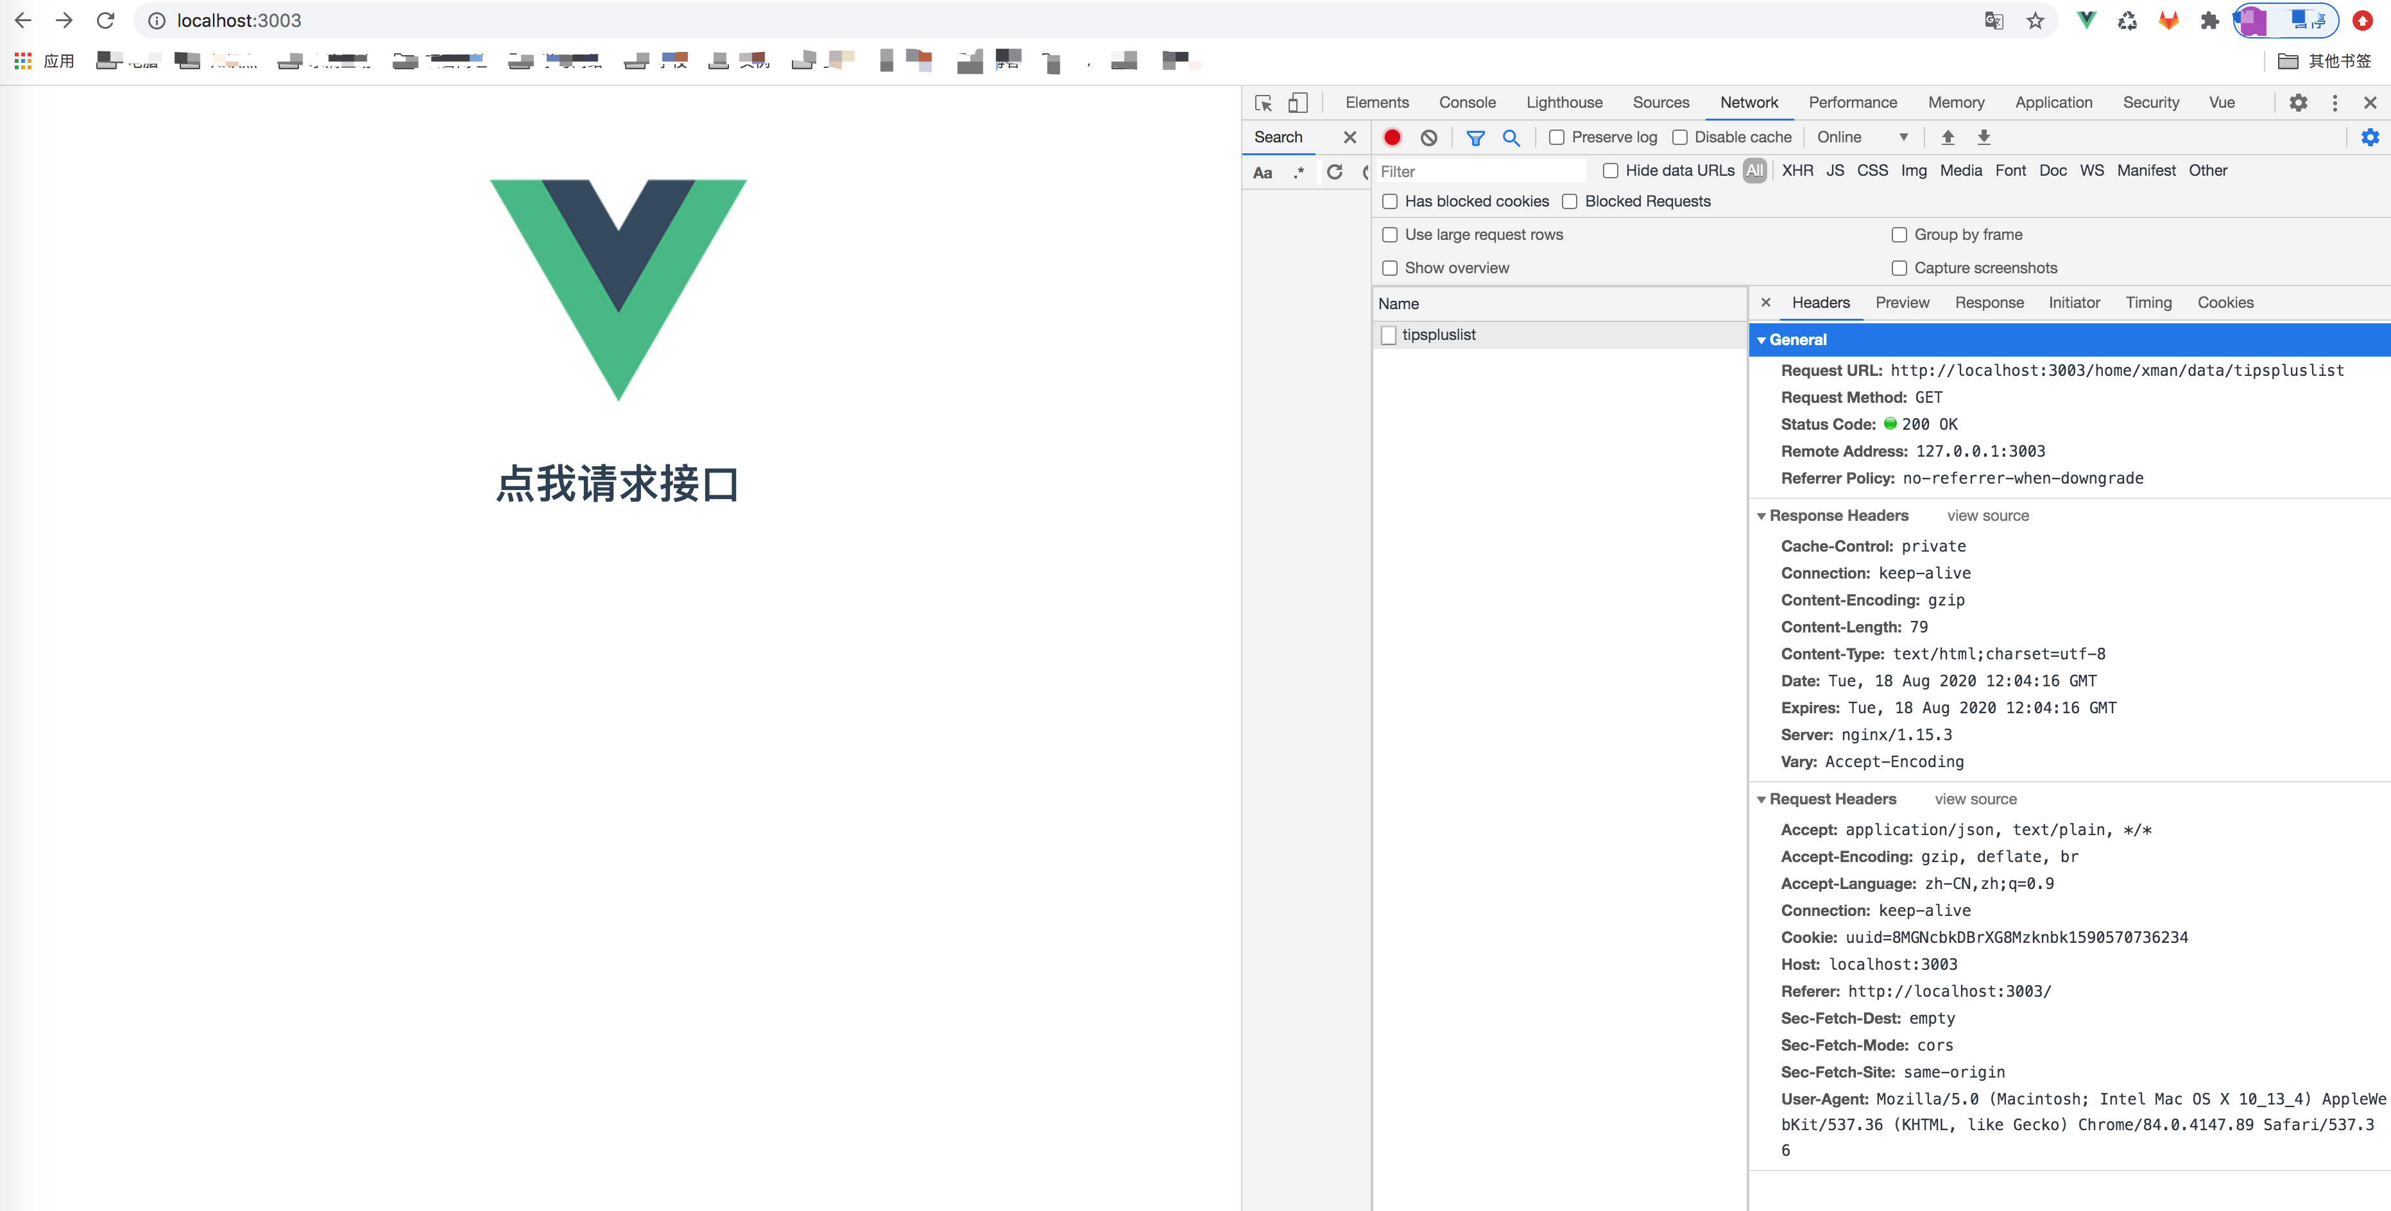
Task: Open the DevTools settings gear
Action: [x=2297, y=103]
